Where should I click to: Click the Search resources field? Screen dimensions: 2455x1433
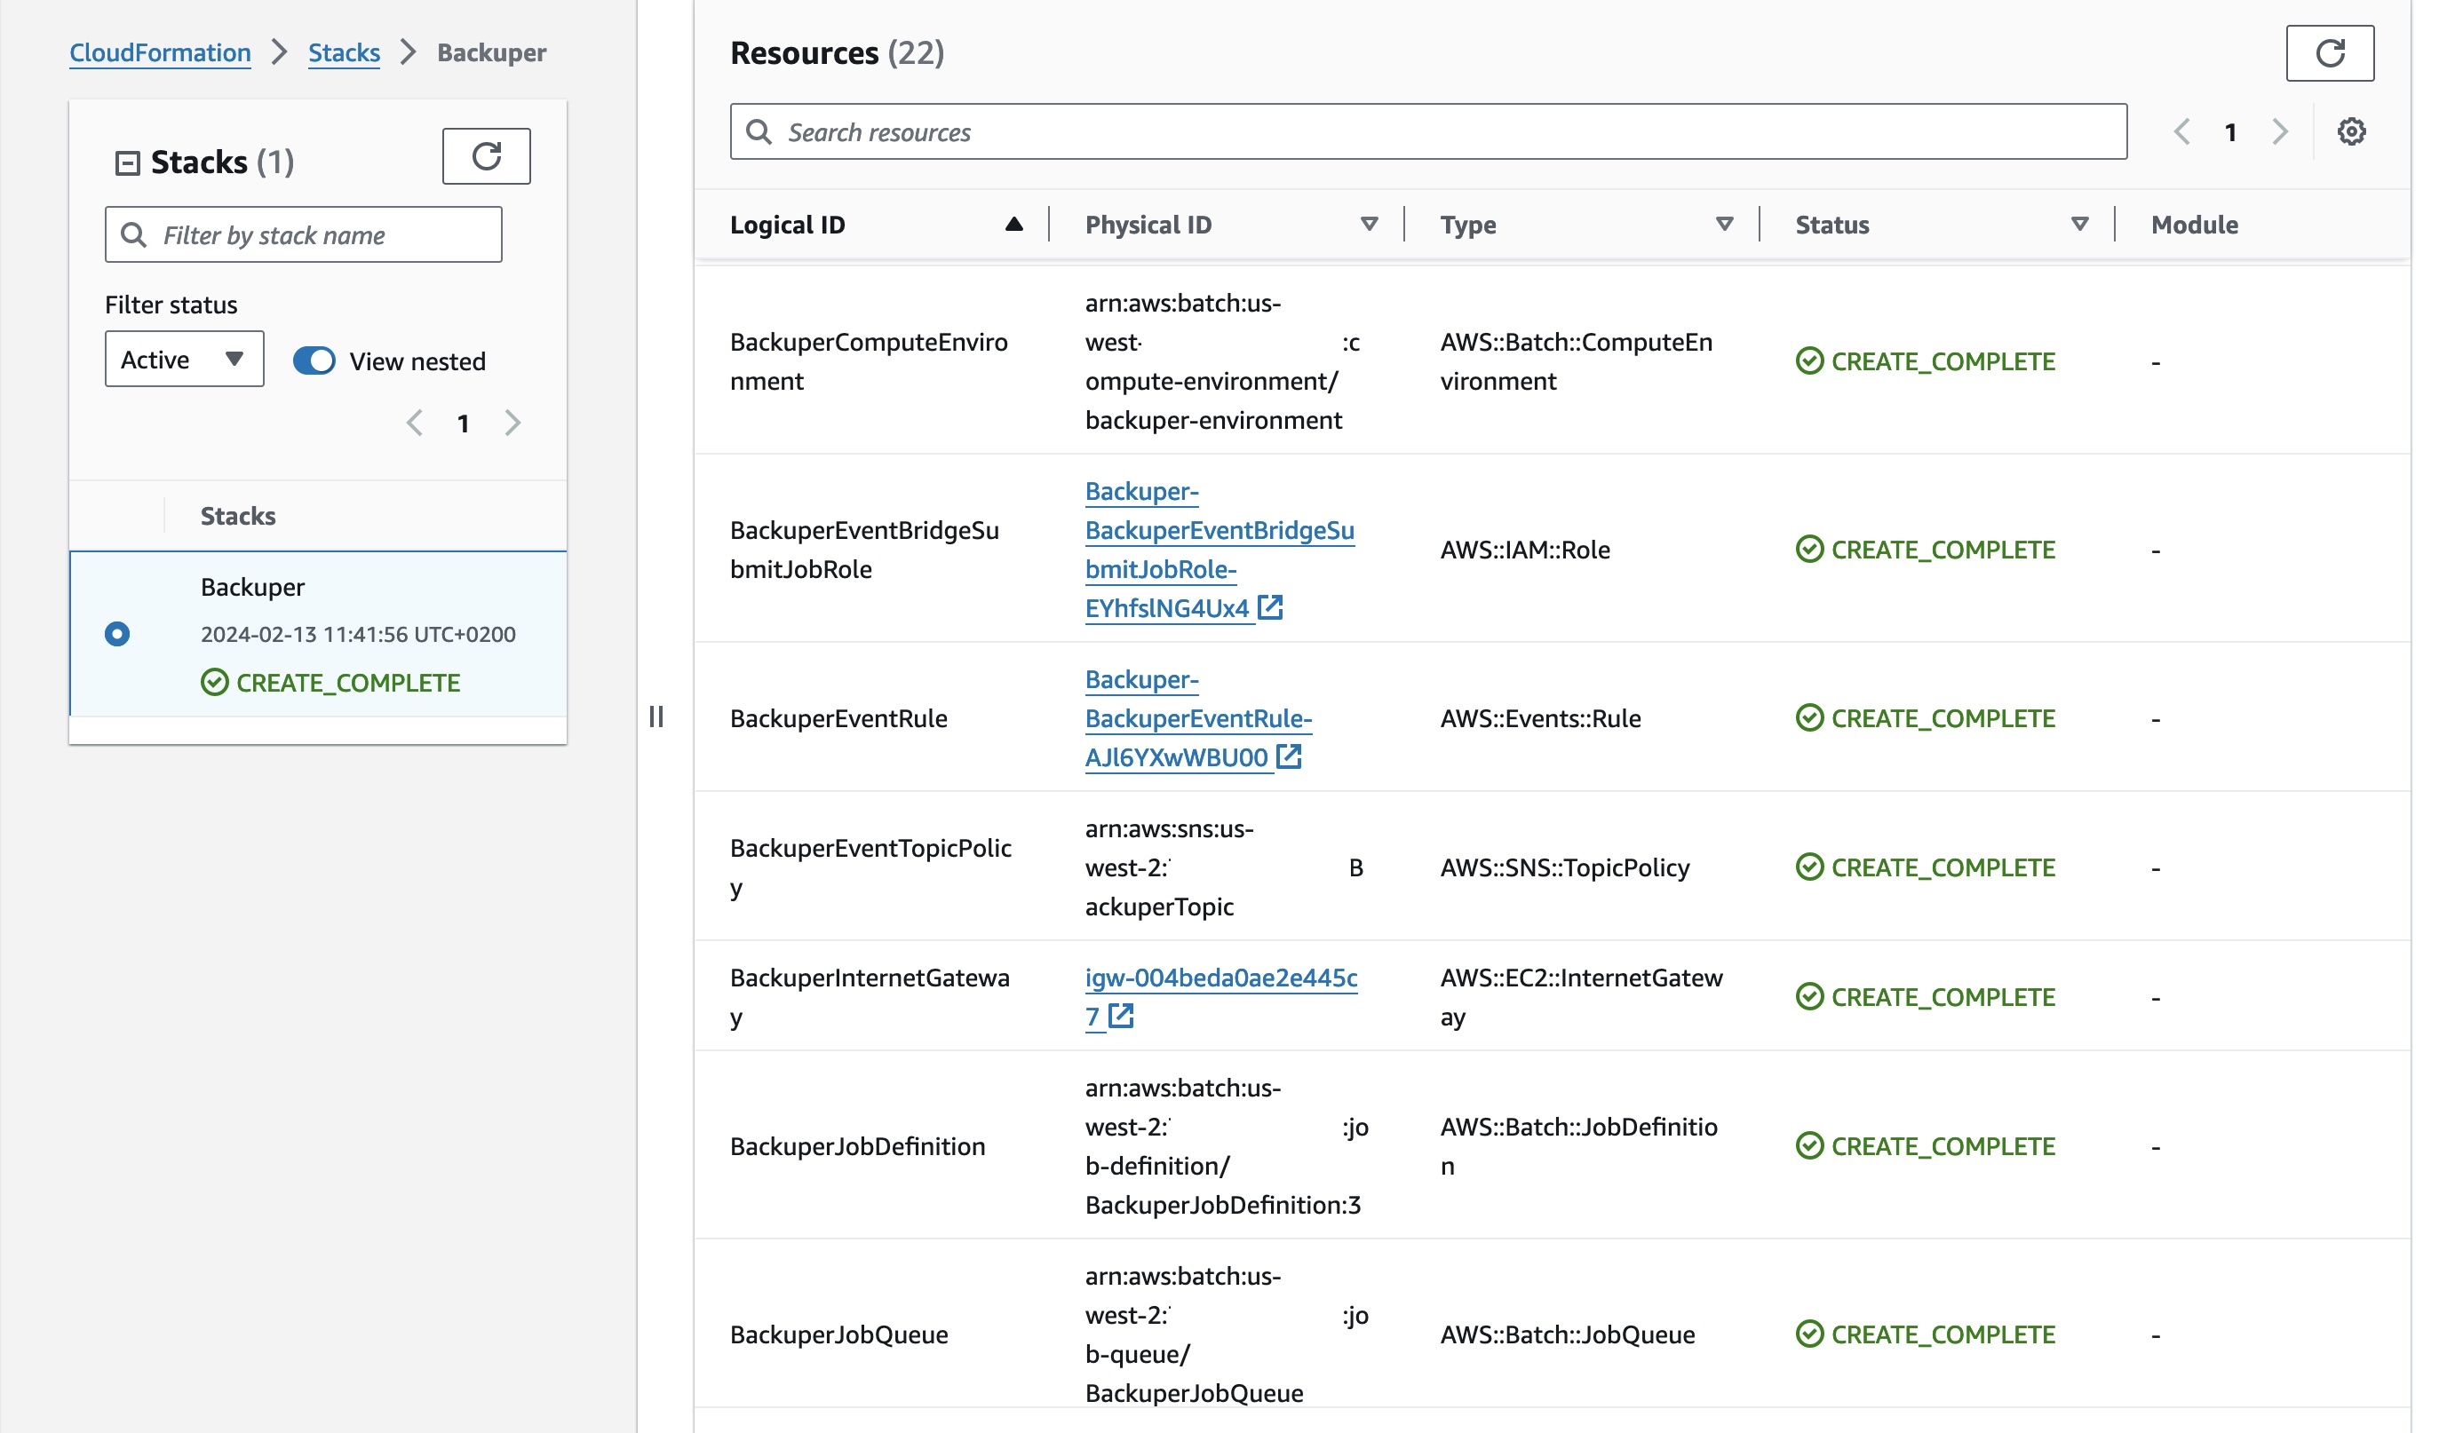pyautogui.click(x=1428, y=131)
